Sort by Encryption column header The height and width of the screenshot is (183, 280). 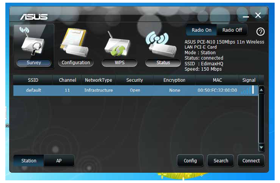click(x=174, y=80)
